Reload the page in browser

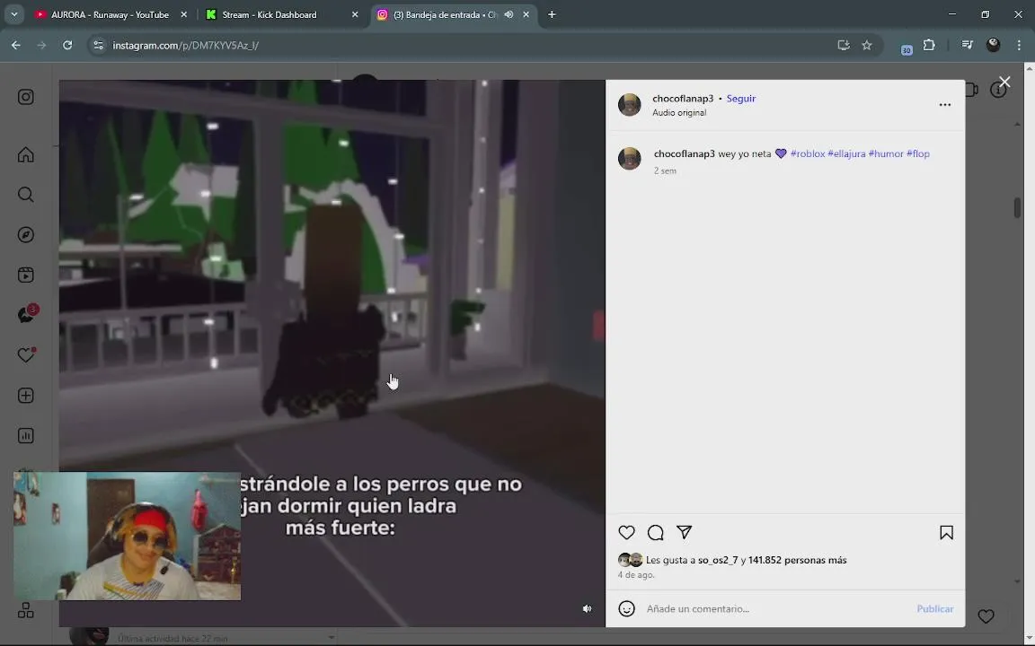67,46
